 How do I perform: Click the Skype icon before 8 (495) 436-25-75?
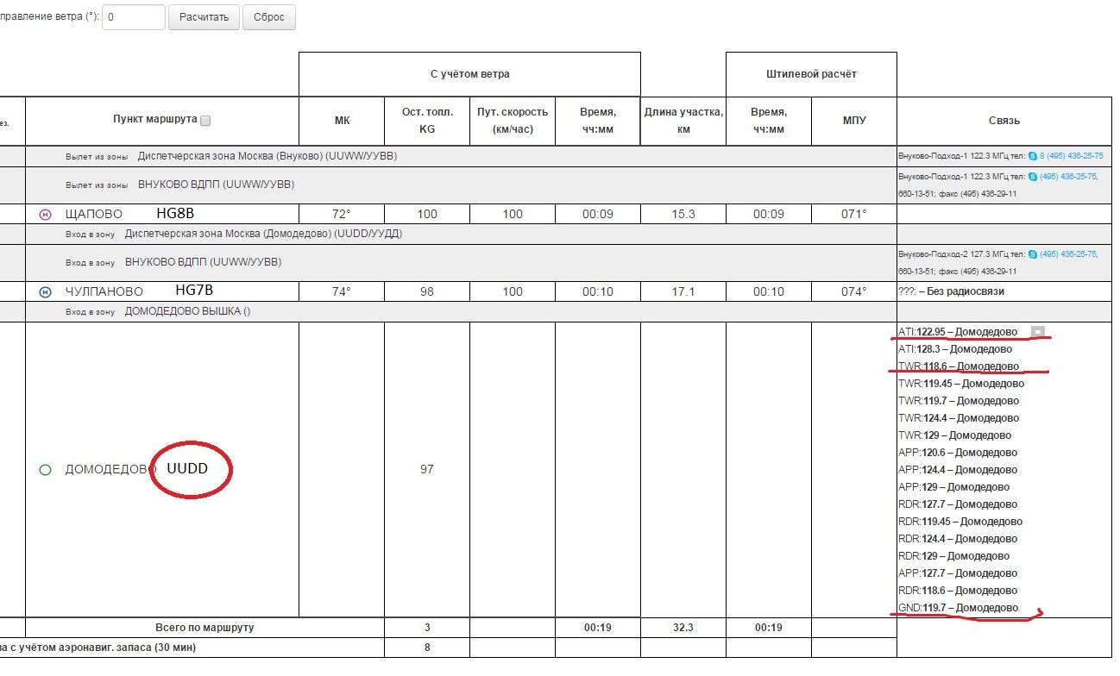point(1033,156)
